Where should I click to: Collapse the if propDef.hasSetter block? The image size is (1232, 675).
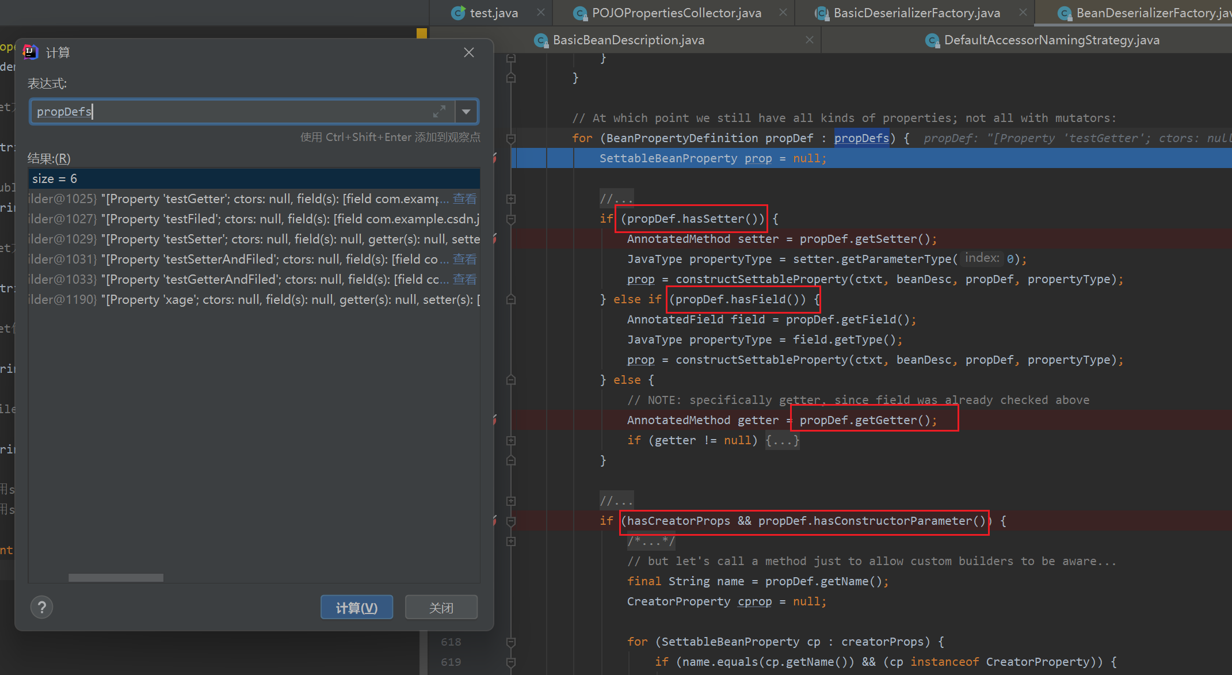pos(510,219)
